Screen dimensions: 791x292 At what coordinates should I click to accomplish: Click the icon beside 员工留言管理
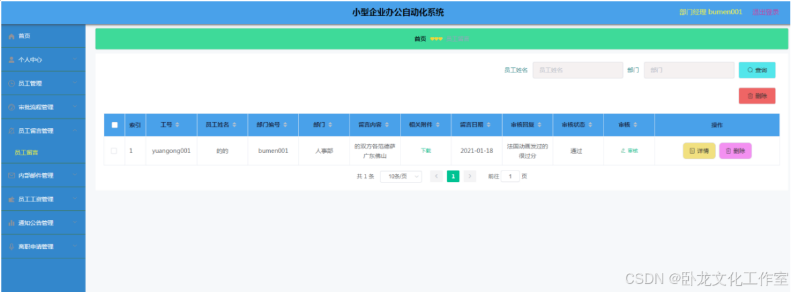(x=11, y=131)
